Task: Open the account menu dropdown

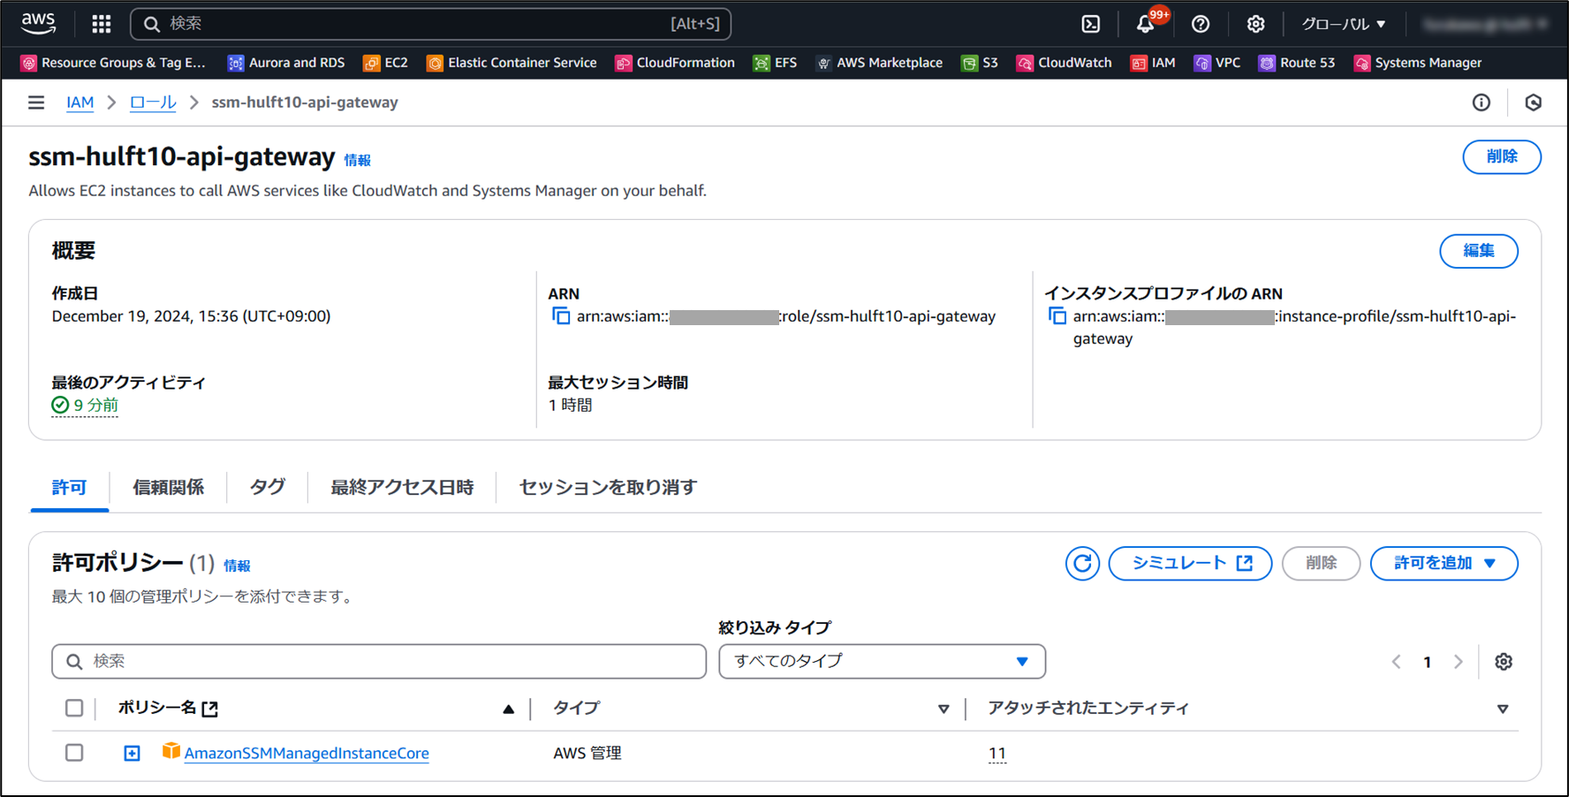Action: (1486, 24)
